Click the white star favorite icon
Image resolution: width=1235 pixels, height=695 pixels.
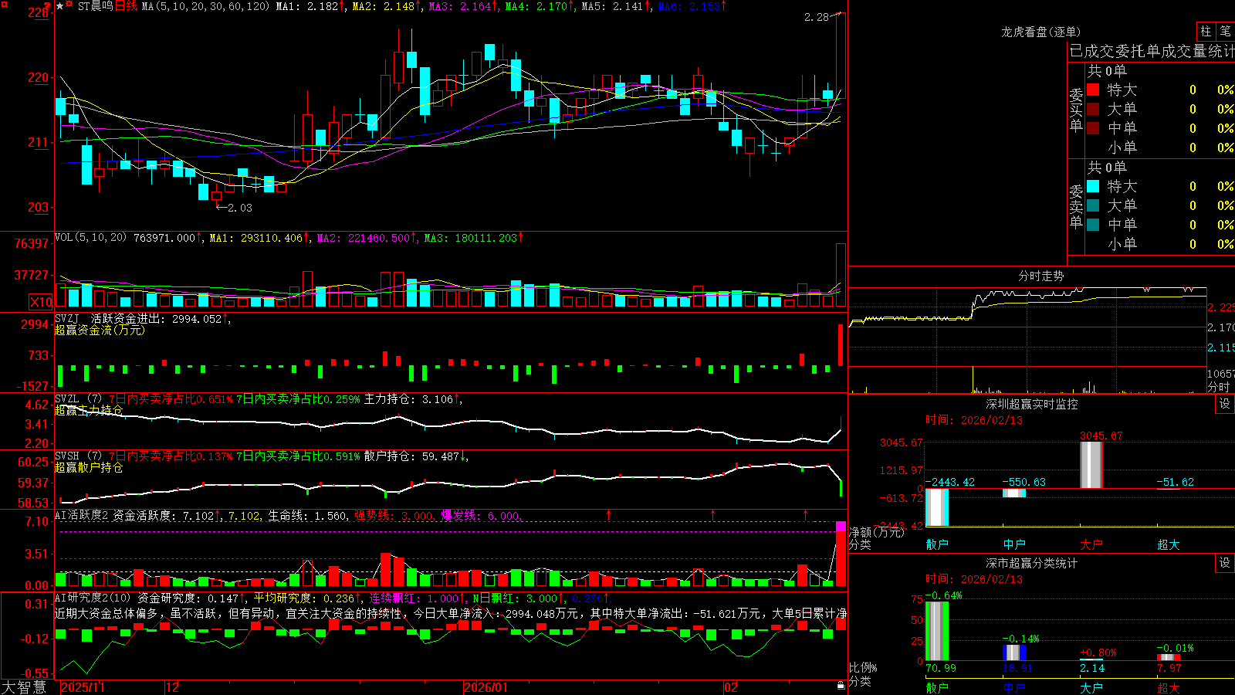coord(59,6)
